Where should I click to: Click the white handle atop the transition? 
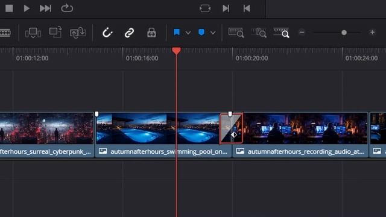(230, 114)
